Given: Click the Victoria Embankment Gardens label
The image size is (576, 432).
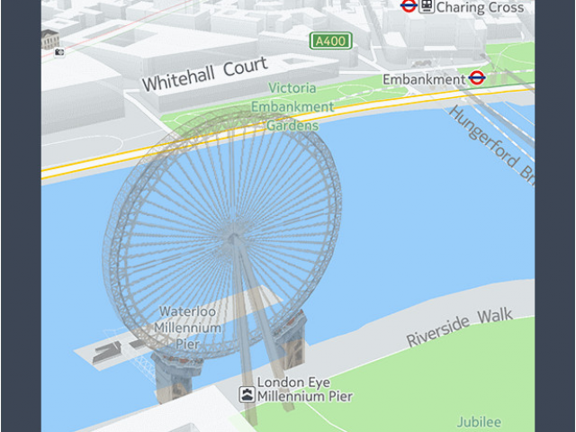Looking at the screenshot, I should point(292,106).
